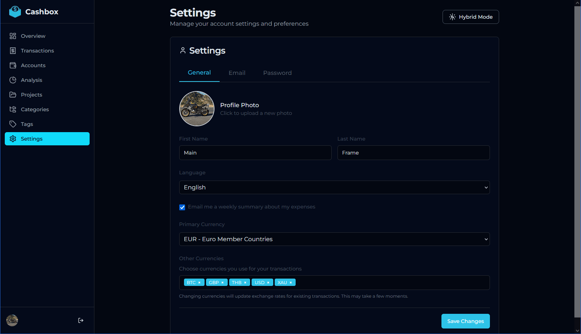Click into the First Name field
The height and width of the screenshot is (334, 581).
click(x=255, y=153)
